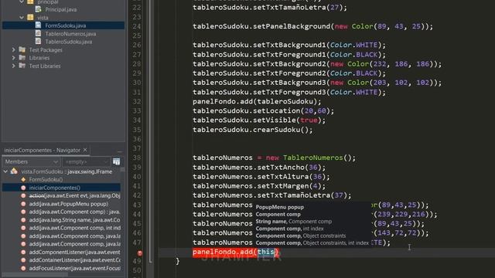Expand the Test Libraries node
Viewport: 495px width, 278px height.
pyautogui.click(x=14, y=66)
